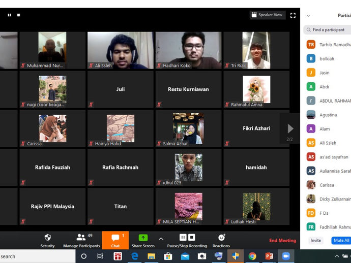Click Mute All button

[341, 240]
